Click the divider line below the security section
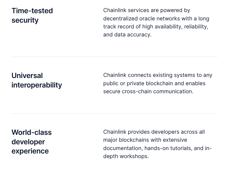Screen dimensions: 230x177 pyautogui.click(x=115, y=57)
